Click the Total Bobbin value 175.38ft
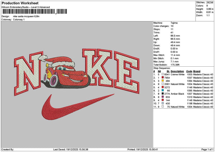This screenshot has width=215, height=152. (x=175, y=65)
